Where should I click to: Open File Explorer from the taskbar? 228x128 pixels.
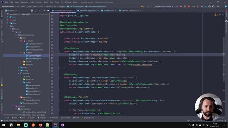point(19,125)
